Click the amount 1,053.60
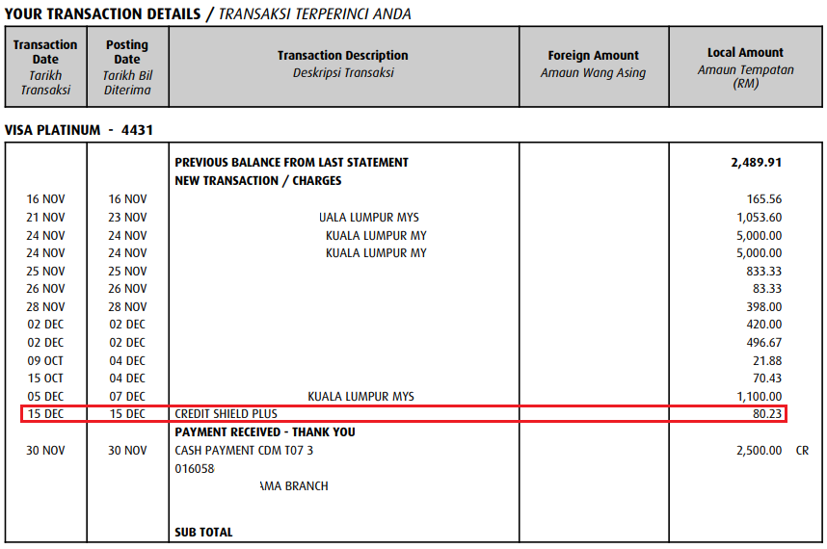 click(759, 217)
